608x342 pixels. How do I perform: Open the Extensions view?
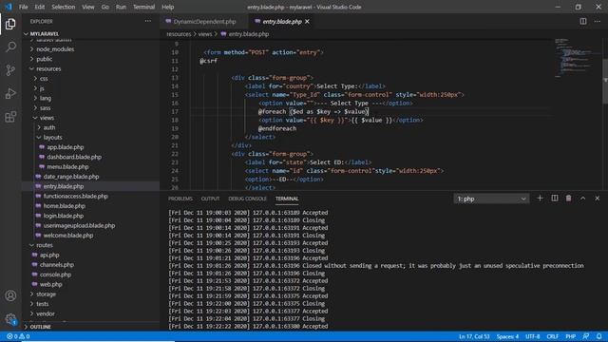pos(10,117)
